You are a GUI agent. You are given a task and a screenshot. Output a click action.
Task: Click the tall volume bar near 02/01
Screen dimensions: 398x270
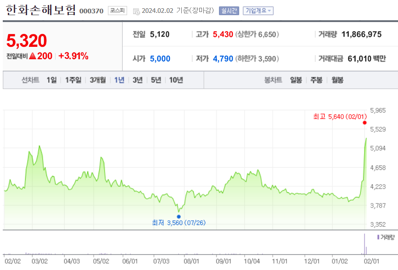point(364,244)
